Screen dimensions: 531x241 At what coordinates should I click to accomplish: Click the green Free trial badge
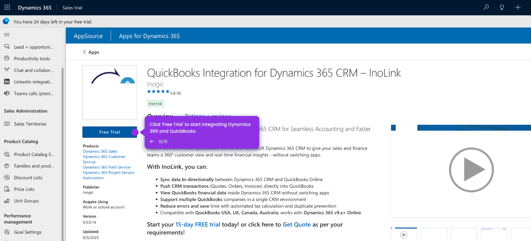(x=155, y=103)
